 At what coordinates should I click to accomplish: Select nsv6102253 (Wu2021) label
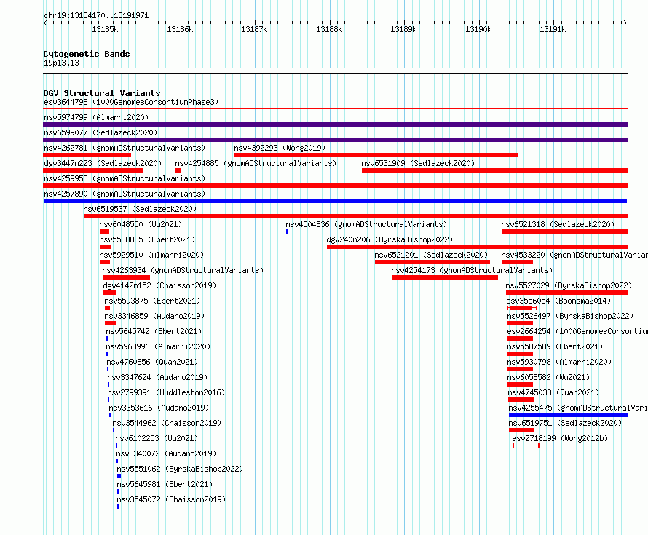(157, 438)
